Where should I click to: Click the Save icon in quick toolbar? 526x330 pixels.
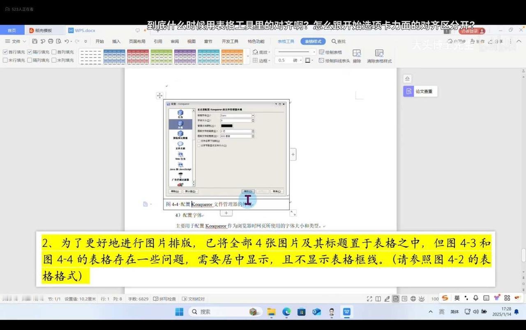[x=35, y=41]
